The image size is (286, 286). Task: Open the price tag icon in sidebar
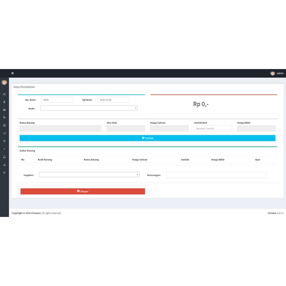[x=4, y=118]
